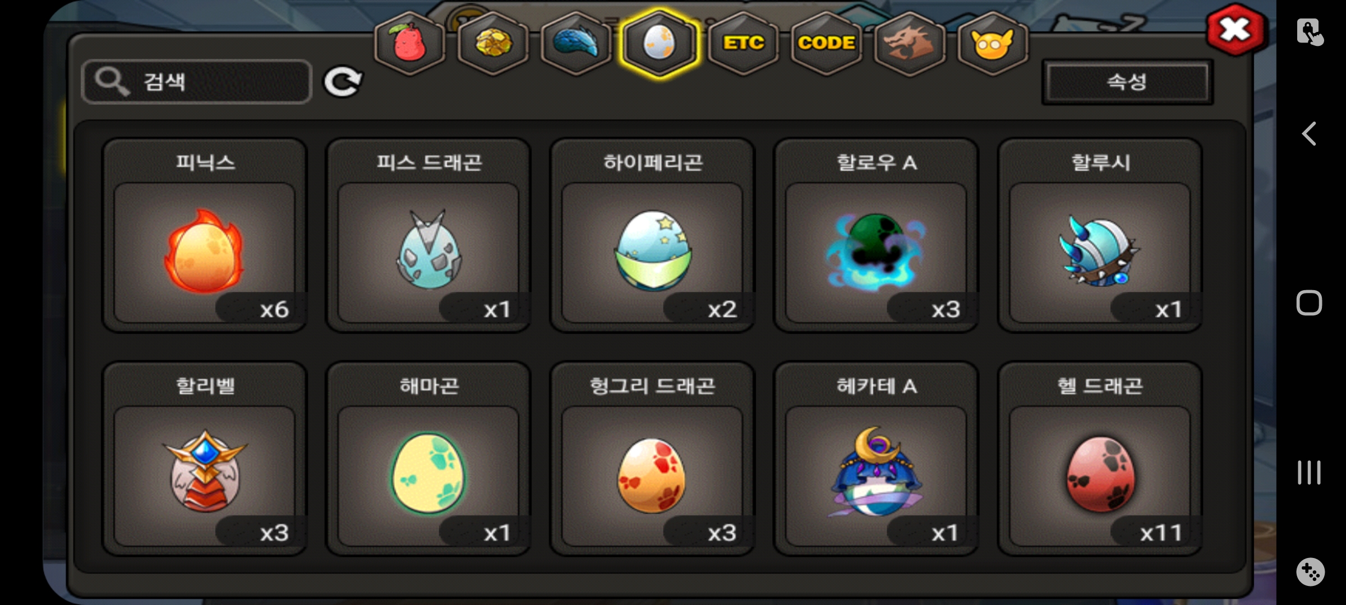The image size is (1346, 605).
Task: Switch to the ETC tab
Action: coord(743,43)
